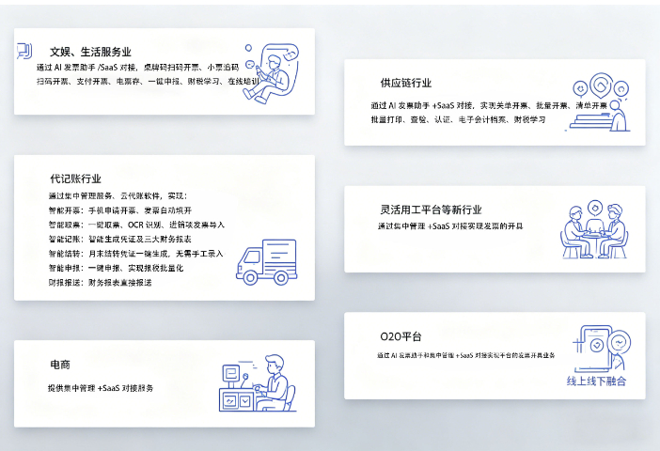
Task: Click the 智能记账：智能生成凭证 line
Action: (120, 240)
